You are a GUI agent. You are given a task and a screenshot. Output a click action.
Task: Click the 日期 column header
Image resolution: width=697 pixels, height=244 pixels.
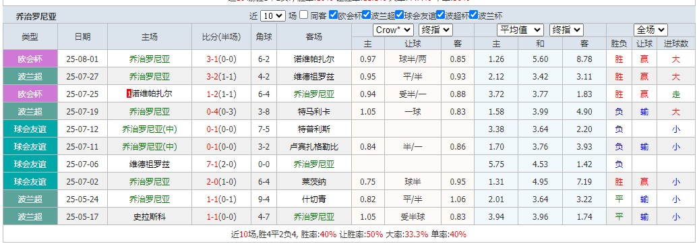pos(83,37)
